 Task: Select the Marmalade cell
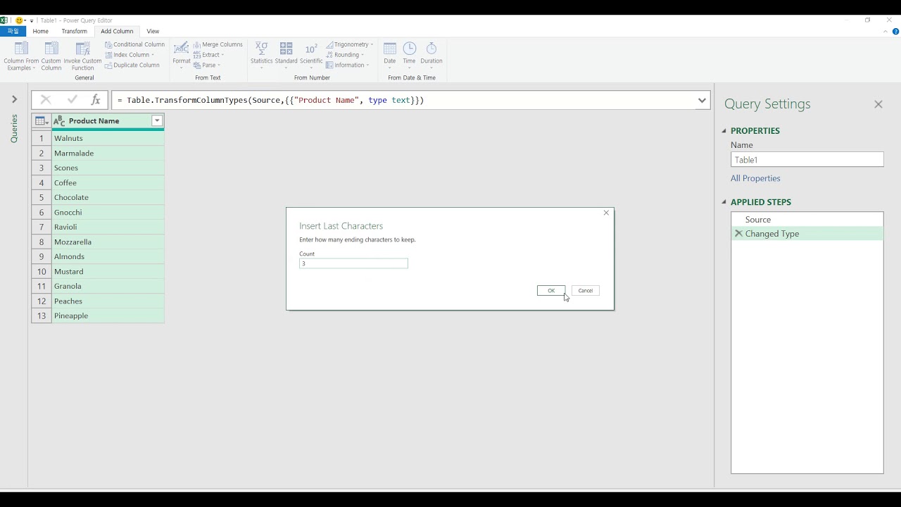108,153
